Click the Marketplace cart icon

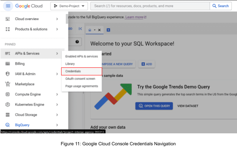tap(8, 84)
